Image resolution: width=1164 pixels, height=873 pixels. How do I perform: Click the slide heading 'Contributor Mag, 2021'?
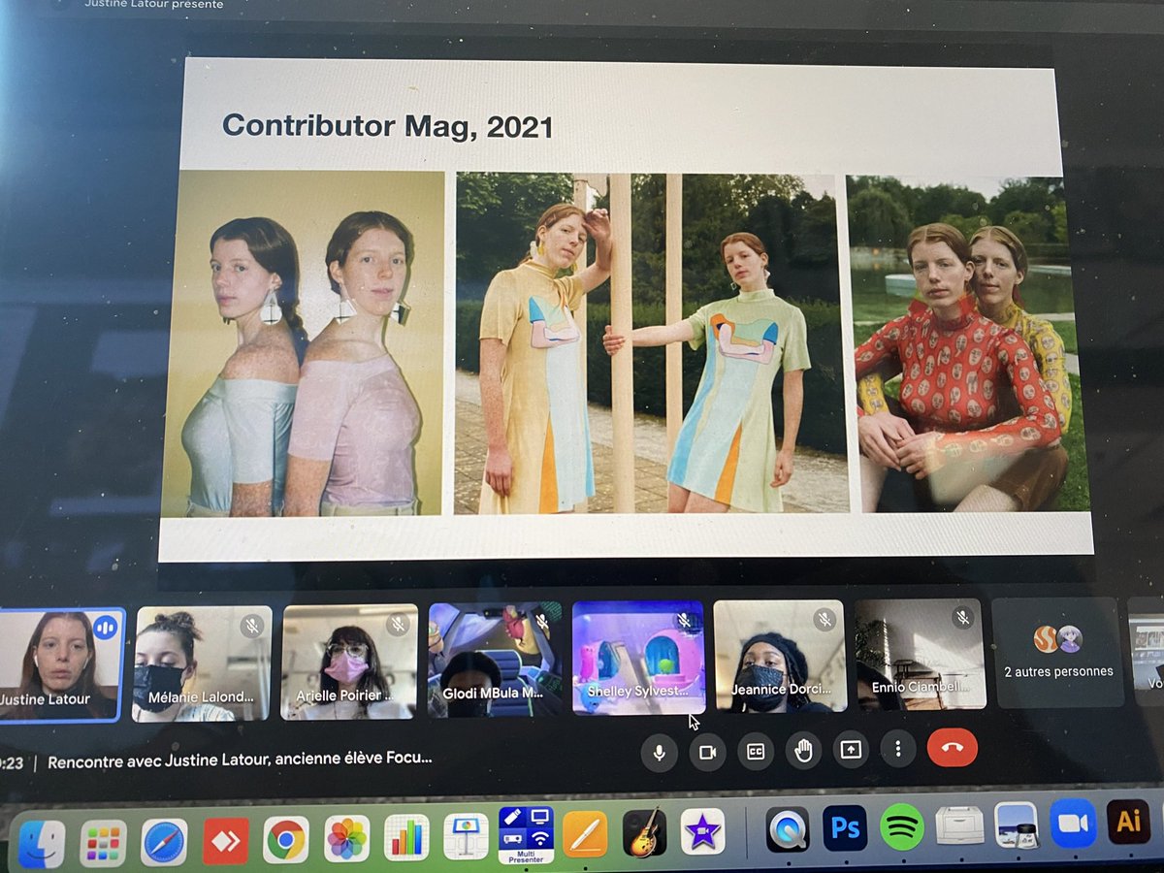click(x=388, y=125)
